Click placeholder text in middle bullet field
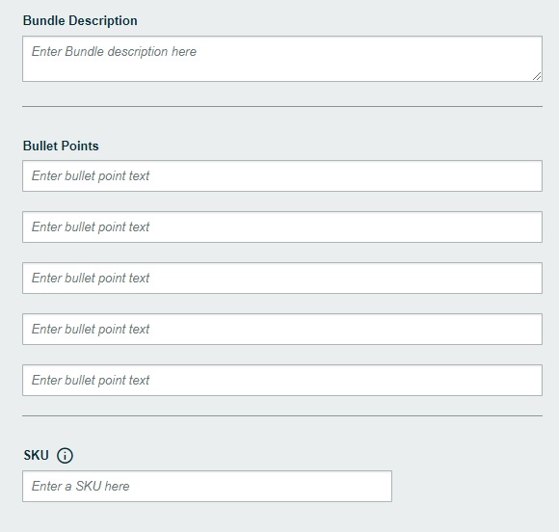The image size is (559, 532). pyautogui.click(x=91, y=279)
